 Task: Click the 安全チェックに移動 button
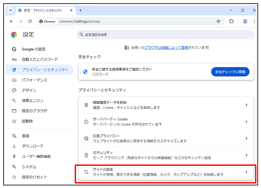pyautogui.click(x=230, y=72)
